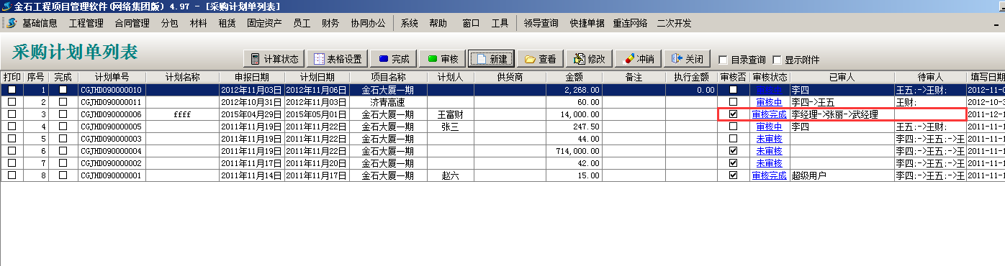
Task: Click 审核中 link in row CGJHD090000011
Action: click(769, 102)
